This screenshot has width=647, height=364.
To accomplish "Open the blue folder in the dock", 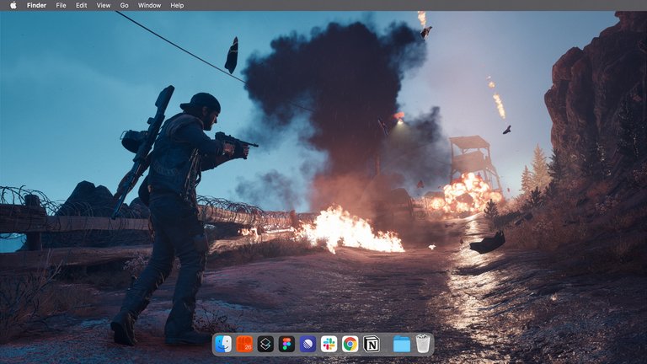I will pyautogui.click(x=402, y=344).
